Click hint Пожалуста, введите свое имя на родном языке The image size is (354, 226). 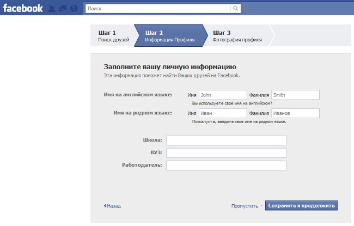239,121
